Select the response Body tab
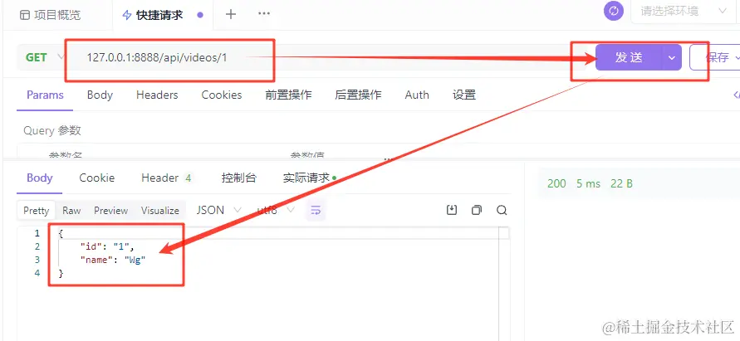Image resolution: width=740 pixels, height=341 pixels. (40, 178)
